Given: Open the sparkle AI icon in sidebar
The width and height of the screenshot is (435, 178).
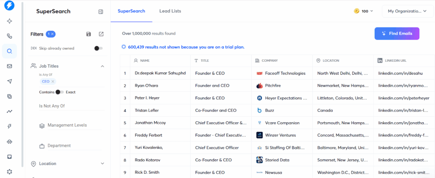Looking at the screenshot, I should coord(9,21).
